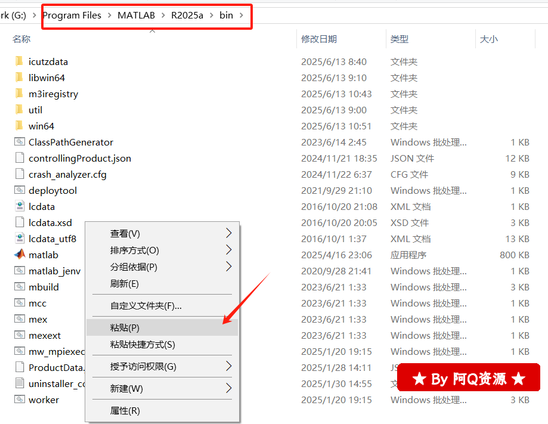The image size is (548, 424).
Task: Open chevron dropdown after bin breadcrumb
Action: pos(242,16)
